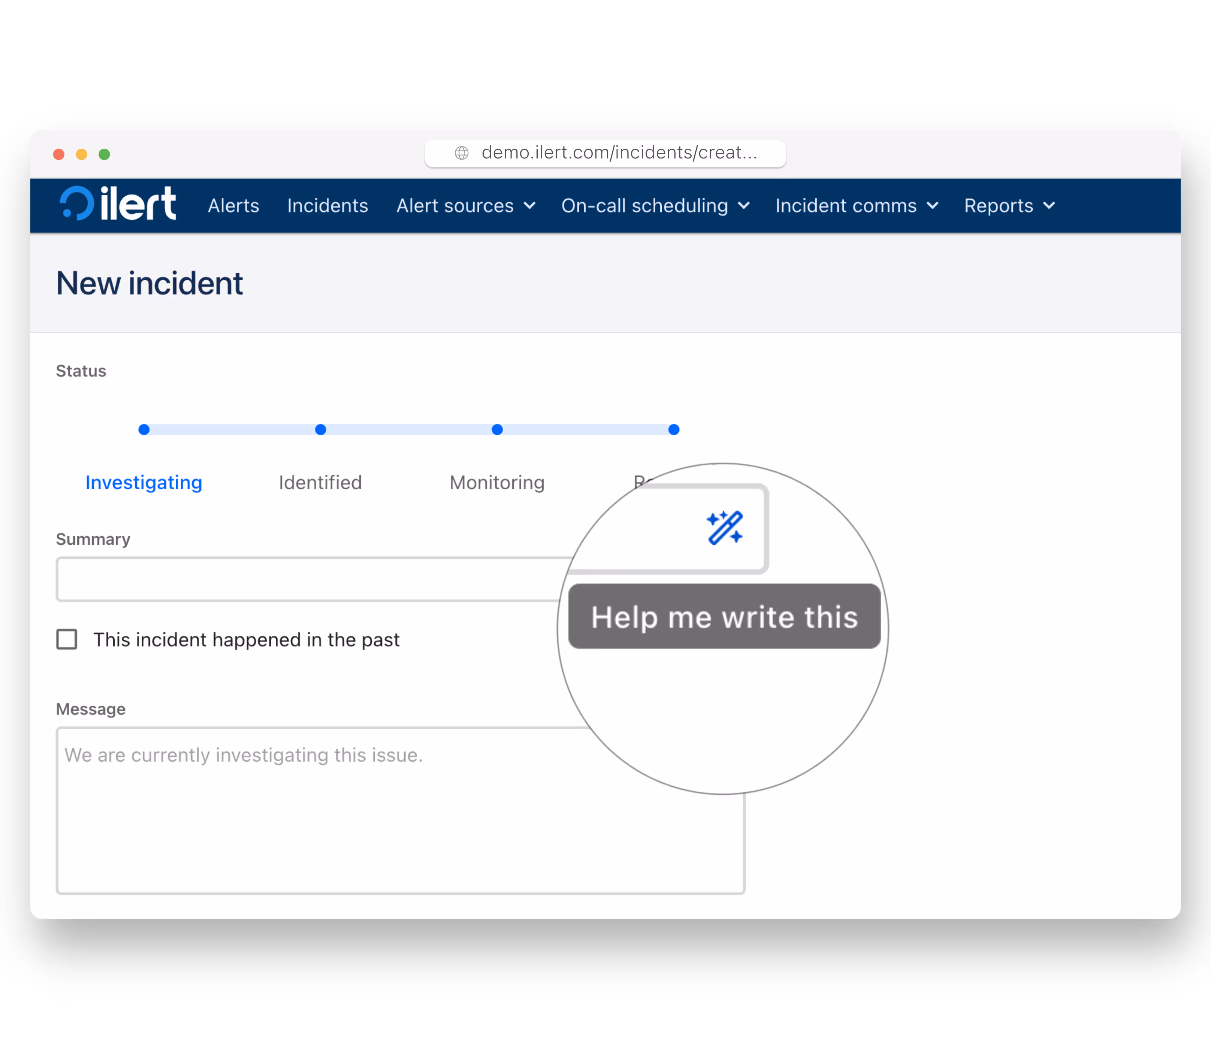Click inside the Summary input field

(x=293, y=580)
